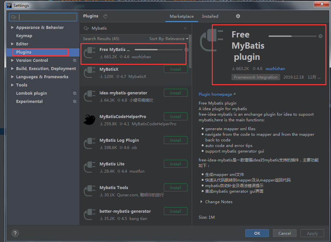Screen dimensions: 331x242
Task: Expand the Editor tree node
Action: pos(12,44)
